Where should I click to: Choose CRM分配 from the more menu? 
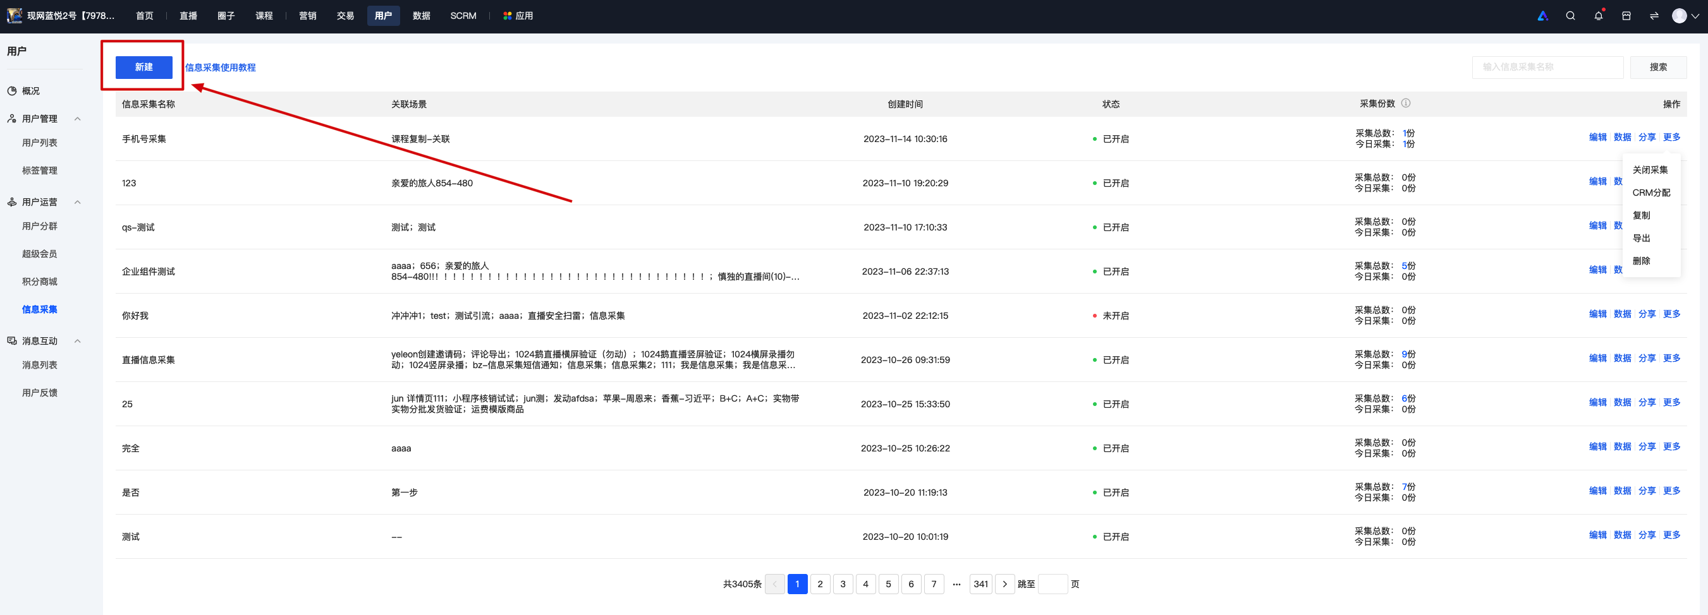[x=1651, y=193]
